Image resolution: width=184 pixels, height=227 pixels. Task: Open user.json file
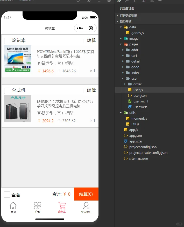[140, 95]
